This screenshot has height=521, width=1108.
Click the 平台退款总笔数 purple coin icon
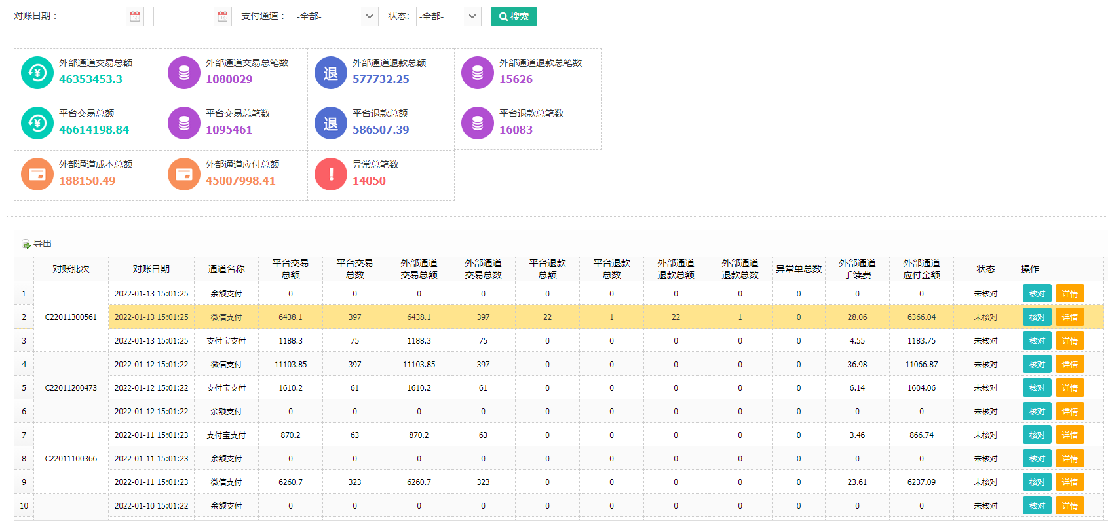click(478, 123)
